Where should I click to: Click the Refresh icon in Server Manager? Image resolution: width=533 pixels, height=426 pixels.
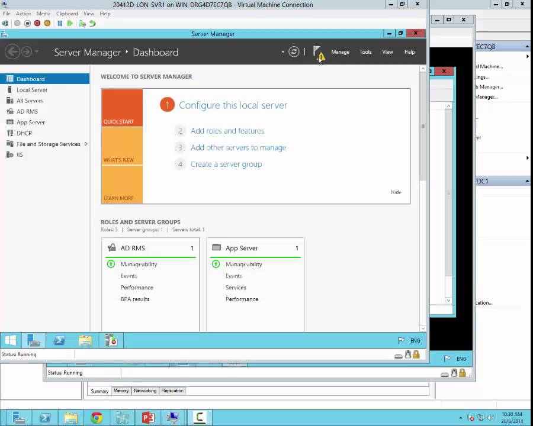tap(294, 52)
